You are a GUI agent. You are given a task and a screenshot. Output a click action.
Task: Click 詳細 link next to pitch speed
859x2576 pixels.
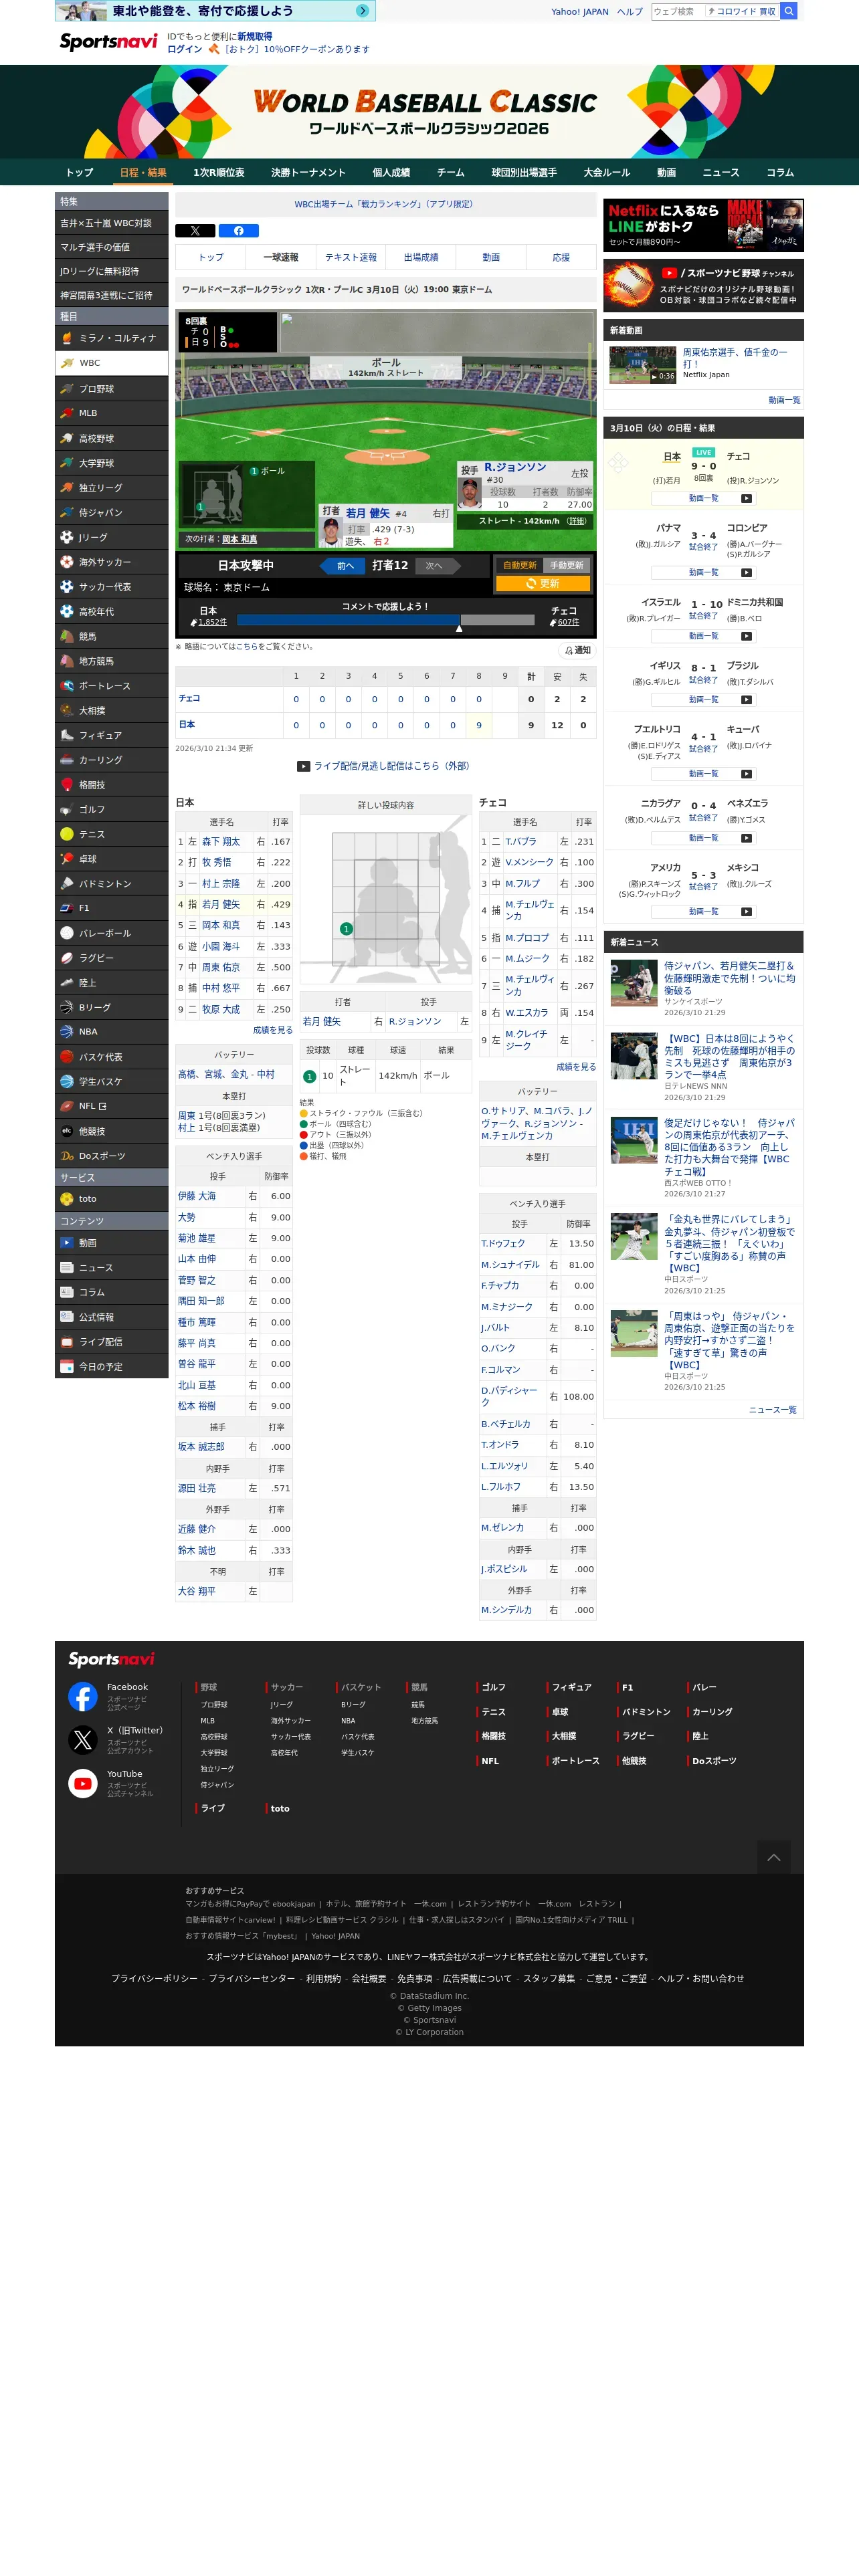coord(577,521)
